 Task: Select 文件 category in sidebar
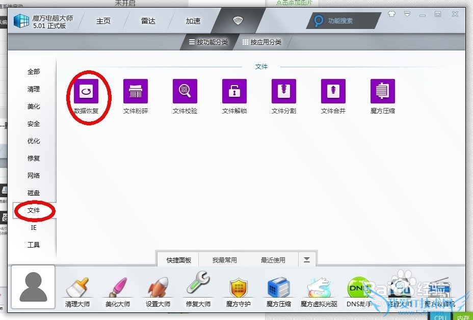point(34,210)
